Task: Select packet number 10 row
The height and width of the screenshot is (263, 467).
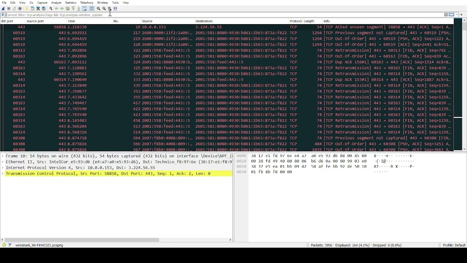Action: tap(227, 27)
